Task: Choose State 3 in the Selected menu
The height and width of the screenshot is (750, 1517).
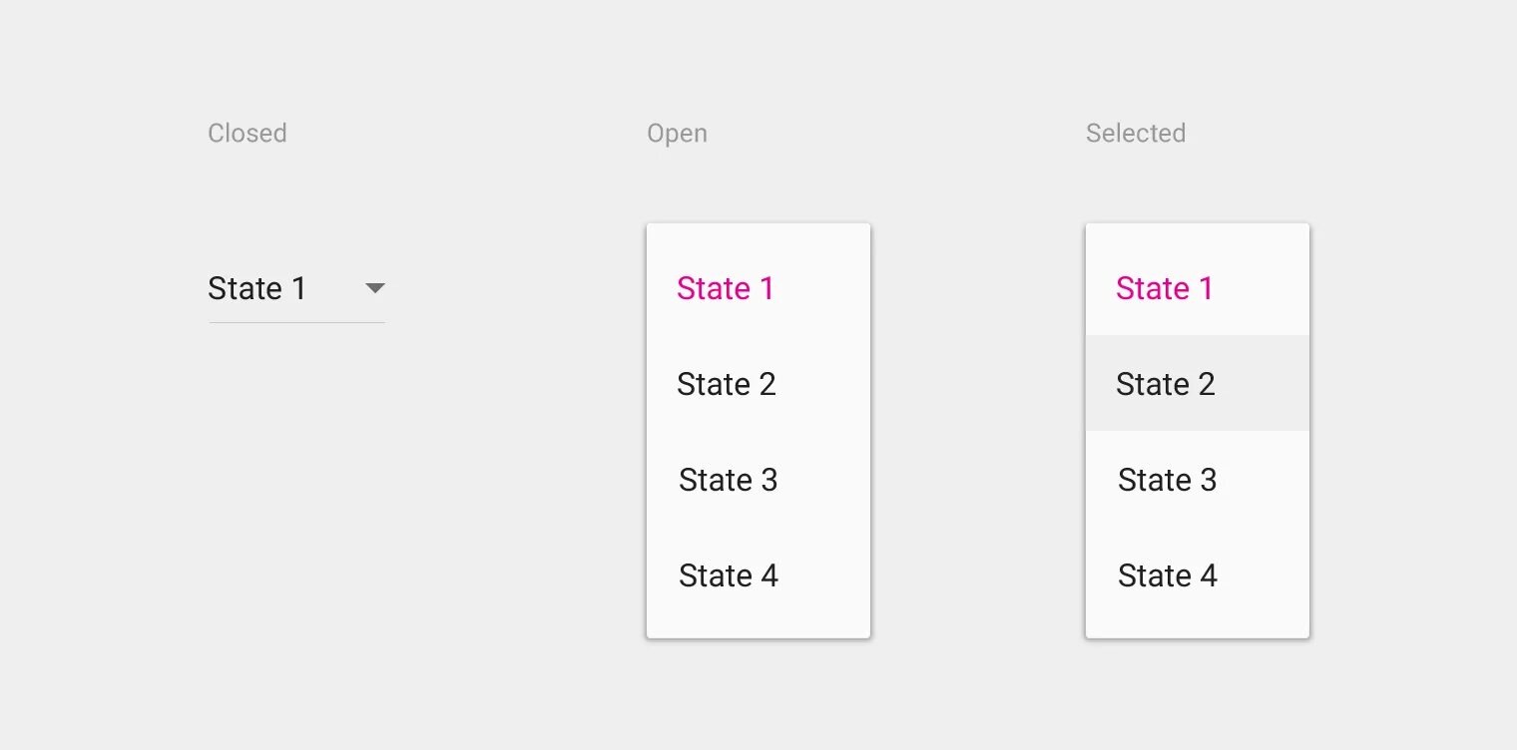Action: 1167,481
